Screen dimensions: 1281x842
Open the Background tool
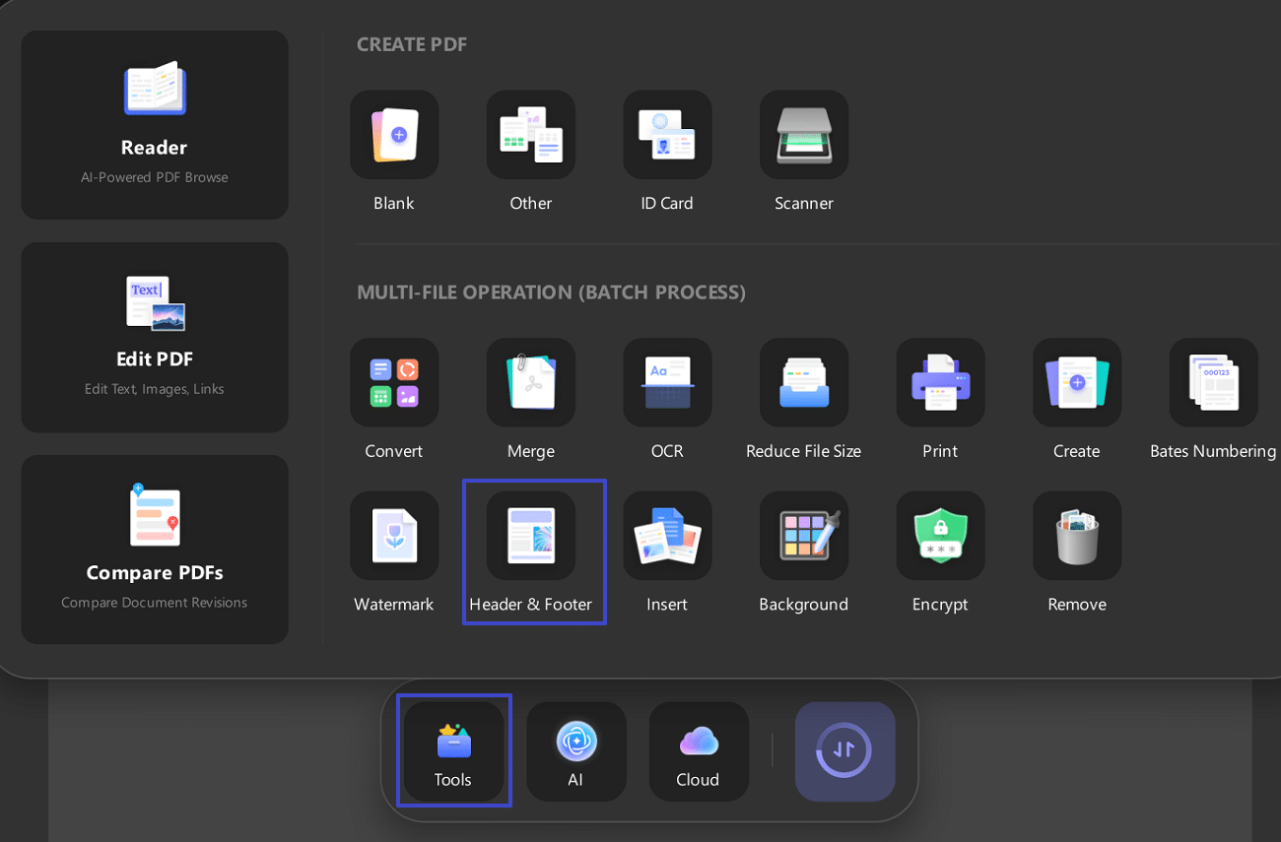point(803,536)
